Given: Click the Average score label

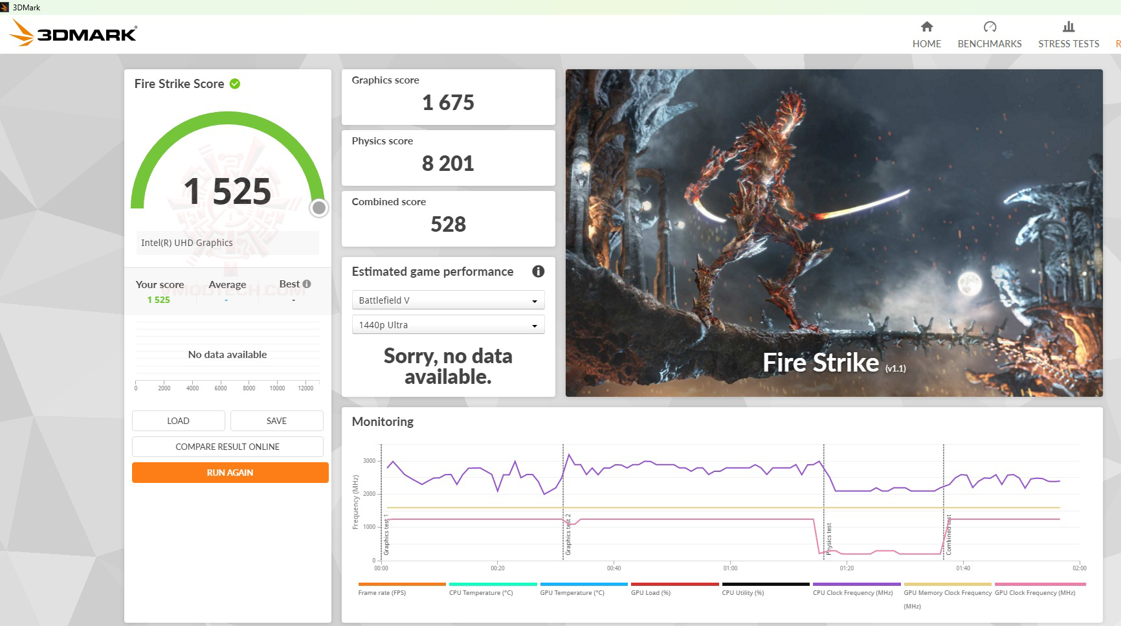Looking at the screenshot, I should (227, 284).
